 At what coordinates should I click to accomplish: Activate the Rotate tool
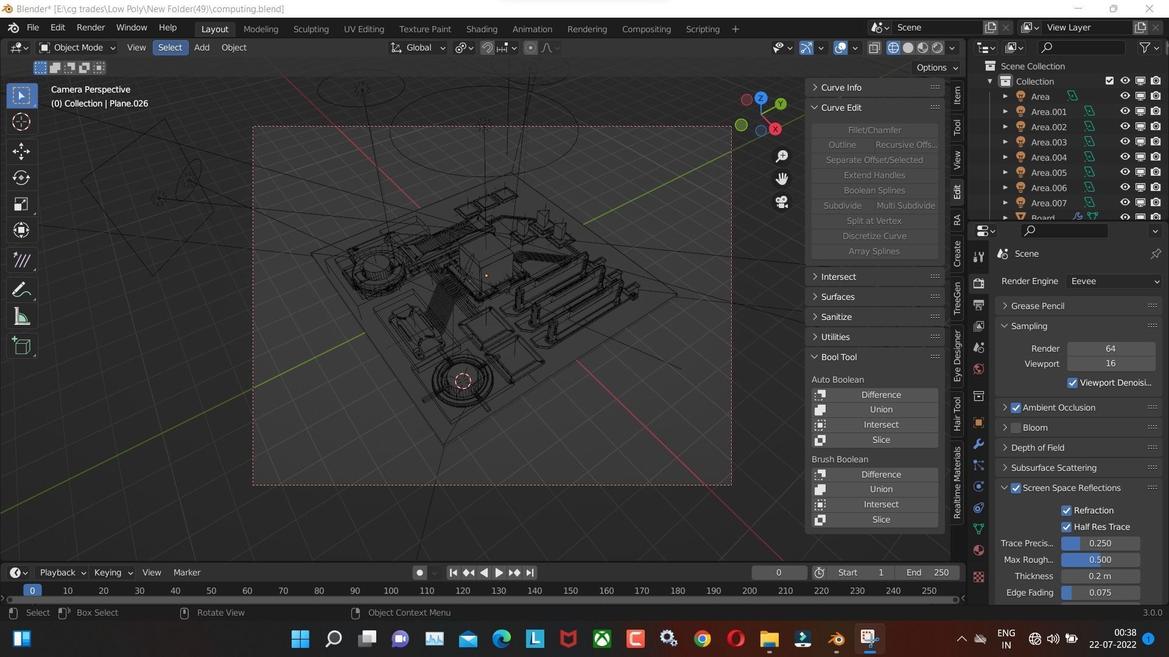click(21, 178)
